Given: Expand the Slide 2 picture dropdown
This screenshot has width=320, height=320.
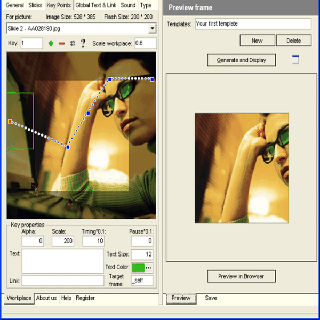Looking at the screenshot, I should point(152,28).
